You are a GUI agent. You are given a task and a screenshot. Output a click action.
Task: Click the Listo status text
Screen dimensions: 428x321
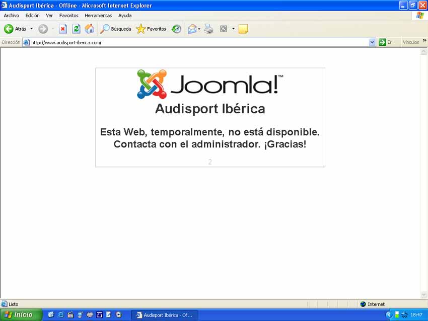[14, 304]
